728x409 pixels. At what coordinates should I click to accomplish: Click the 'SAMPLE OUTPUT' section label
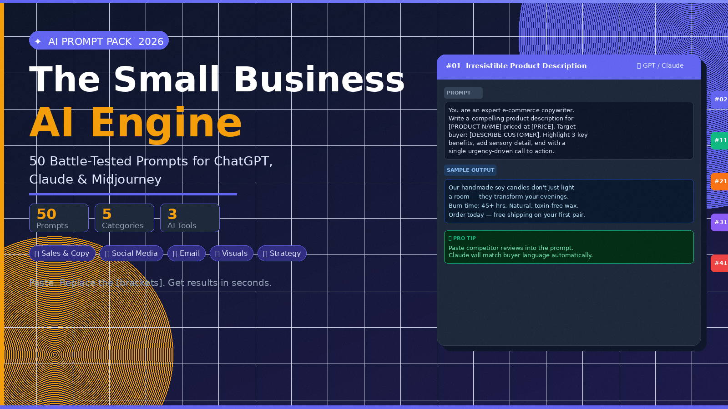[x=470, y=170]
